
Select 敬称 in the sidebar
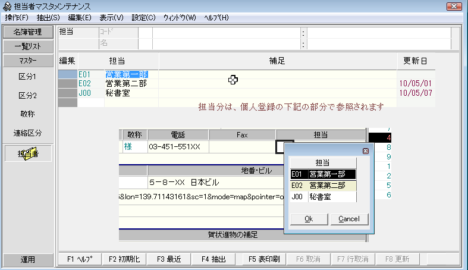coord(27,114)
